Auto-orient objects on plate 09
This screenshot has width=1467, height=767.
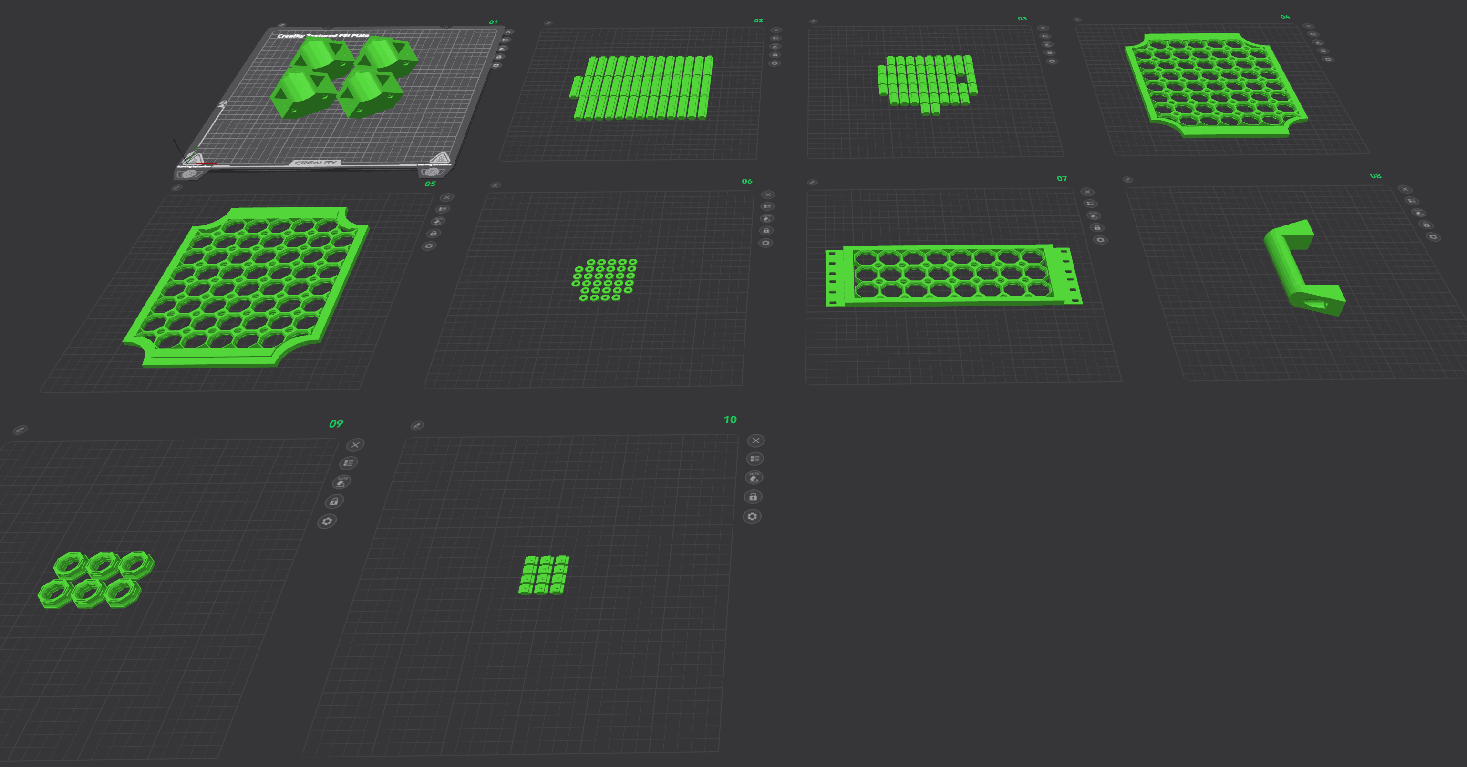tap(341, 482)
